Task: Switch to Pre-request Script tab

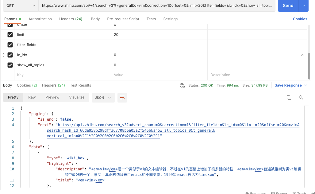Action: pyautogui.click(x=123, y=19)
